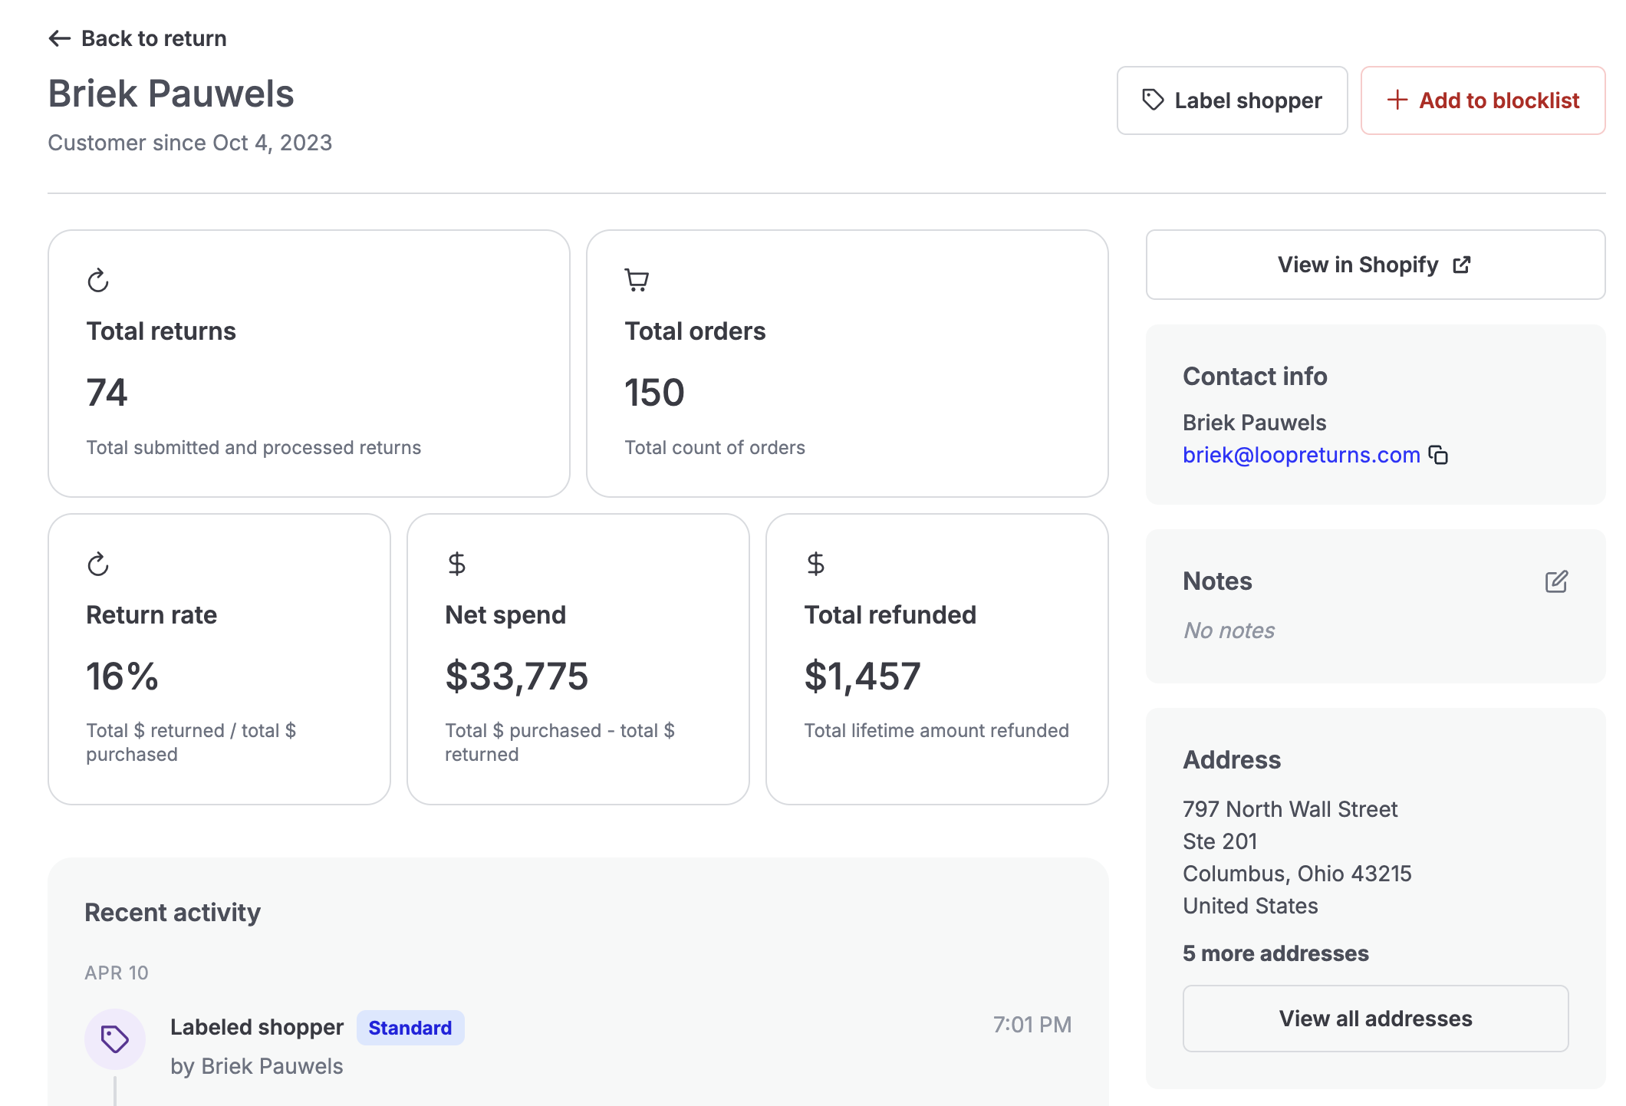Edit notes using the pencil icon
Viewport: 1626px width, 1106px height.
point(1556,581)
